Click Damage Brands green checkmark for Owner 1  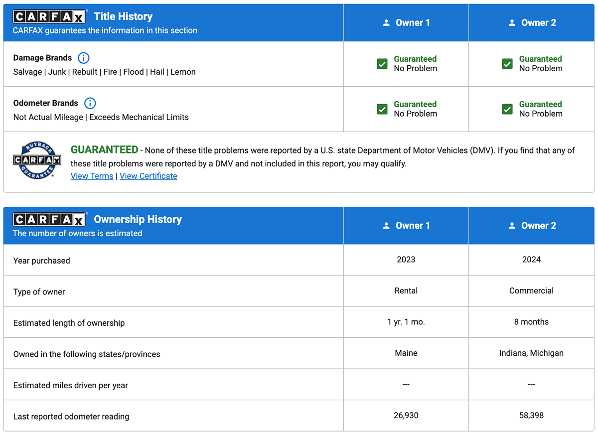click(x=382, y=64)
